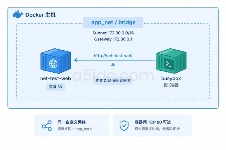
Task: Click 容器在同一 app_net 中 text
Action: tap(75, 129)
